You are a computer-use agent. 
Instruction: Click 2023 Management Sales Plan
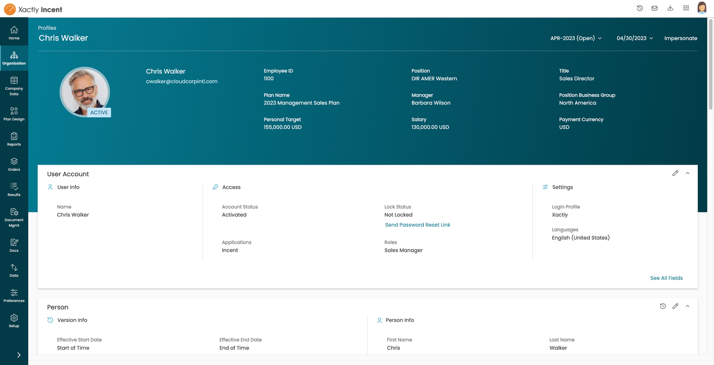point(302,103)
